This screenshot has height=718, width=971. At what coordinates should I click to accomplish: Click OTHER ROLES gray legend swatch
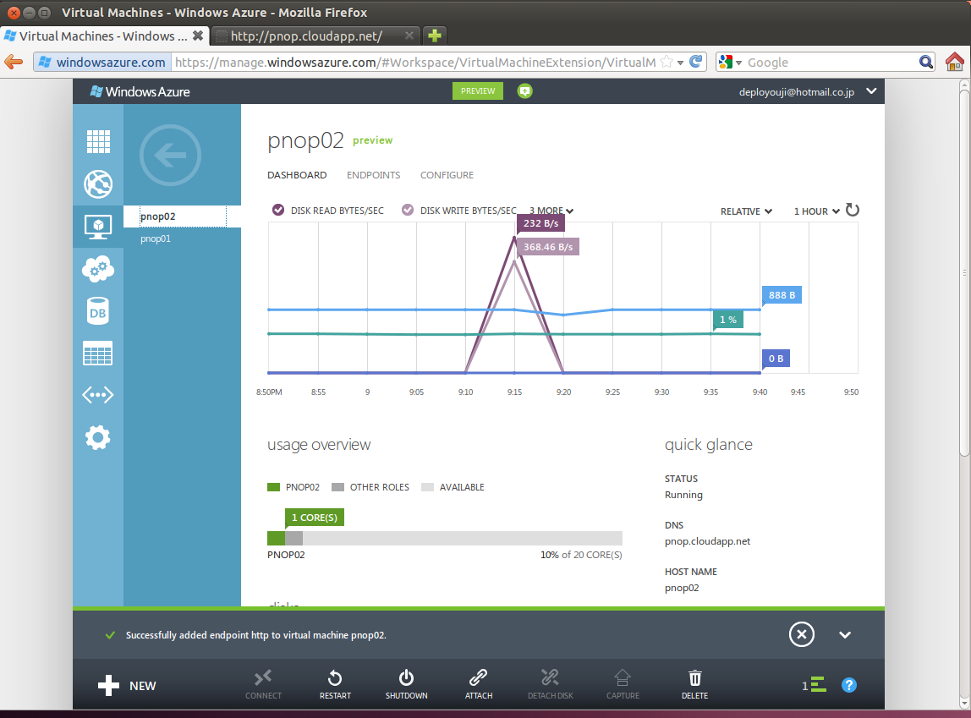337,487
